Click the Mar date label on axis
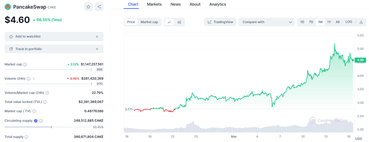The height and width of the screenshot is (142, 369). (234, 136)
